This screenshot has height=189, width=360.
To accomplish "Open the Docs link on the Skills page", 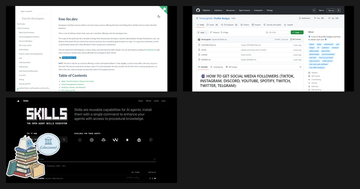I will point(163,101).
